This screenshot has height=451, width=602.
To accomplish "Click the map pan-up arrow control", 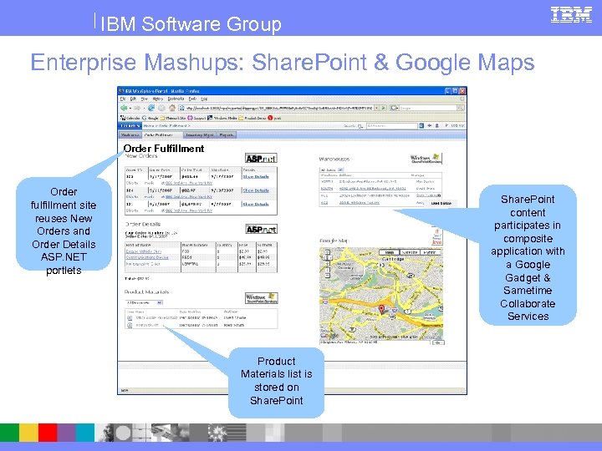I will (x=328, y=252).
